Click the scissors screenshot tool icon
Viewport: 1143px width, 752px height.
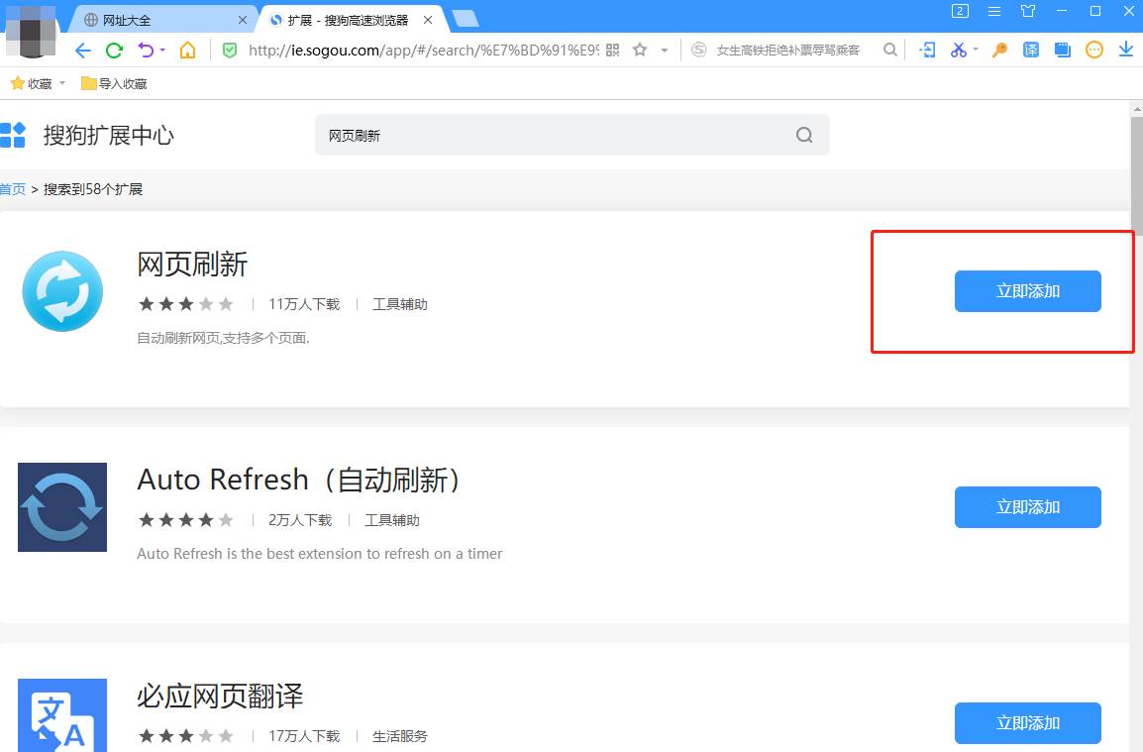tap(958, 50)
